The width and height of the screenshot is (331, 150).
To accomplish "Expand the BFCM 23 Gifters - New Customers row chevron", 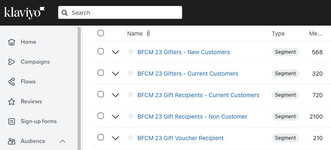I will (116, 52).
